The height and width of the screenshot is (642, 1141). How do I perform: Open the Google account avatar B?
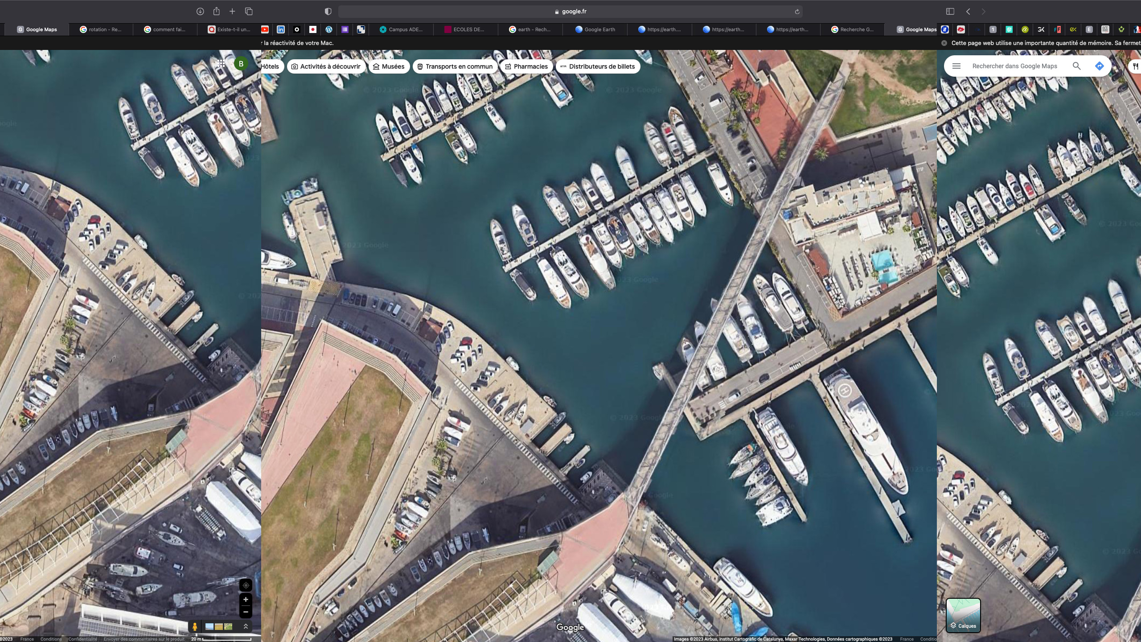coord(241,64)
